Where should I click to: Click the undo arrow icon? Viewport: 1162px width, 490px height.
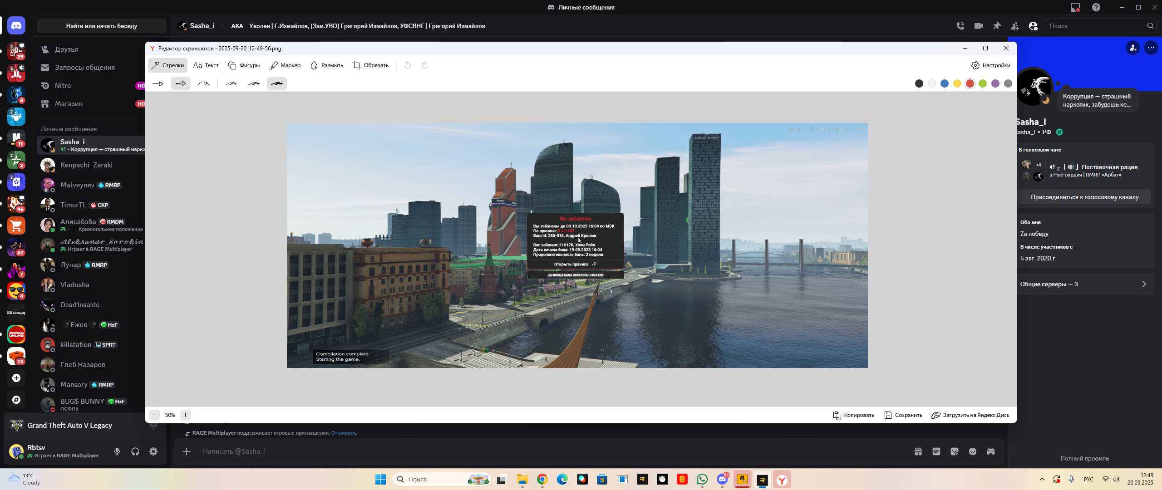point(408,65)
